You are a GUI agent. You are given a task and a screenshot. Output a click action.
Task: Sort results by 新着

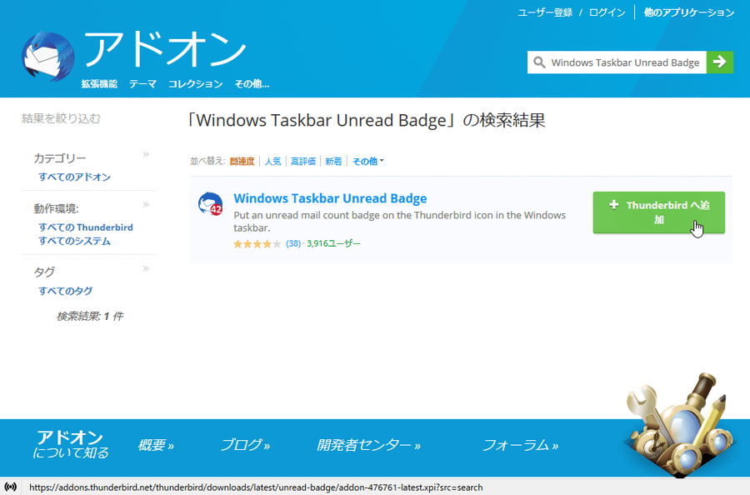[x=333, y=162]
